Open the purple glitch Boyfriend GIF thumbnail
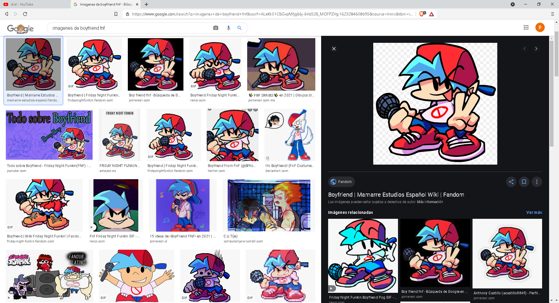Screen dimensions: 559x303 [210, 276]
